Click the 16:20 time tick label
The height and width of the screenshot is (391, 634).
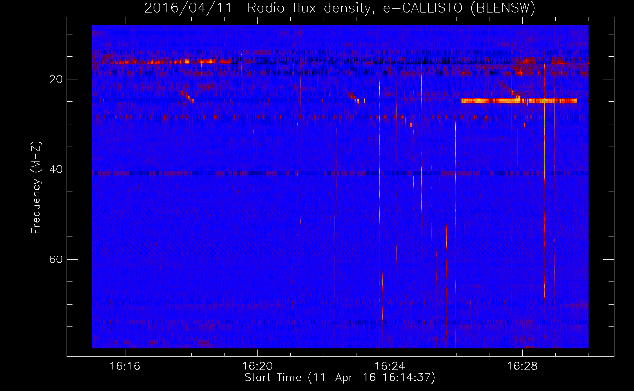[257, 366]
